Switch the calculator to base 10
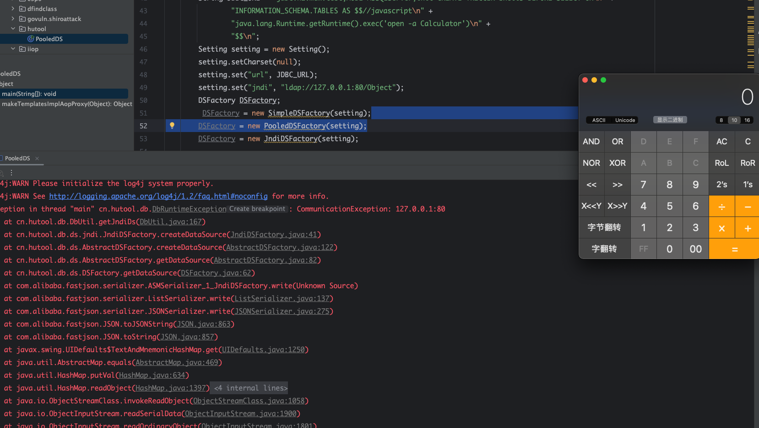The width and height of the screenshot is (759, 428). coord(734,120)
